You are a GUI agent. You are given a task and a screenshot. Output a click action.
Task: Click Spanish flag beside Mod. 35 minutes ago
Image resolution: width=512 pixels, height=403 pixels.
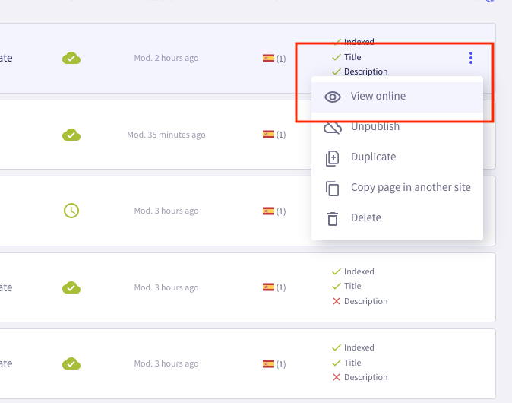click(x=268, y=135)
